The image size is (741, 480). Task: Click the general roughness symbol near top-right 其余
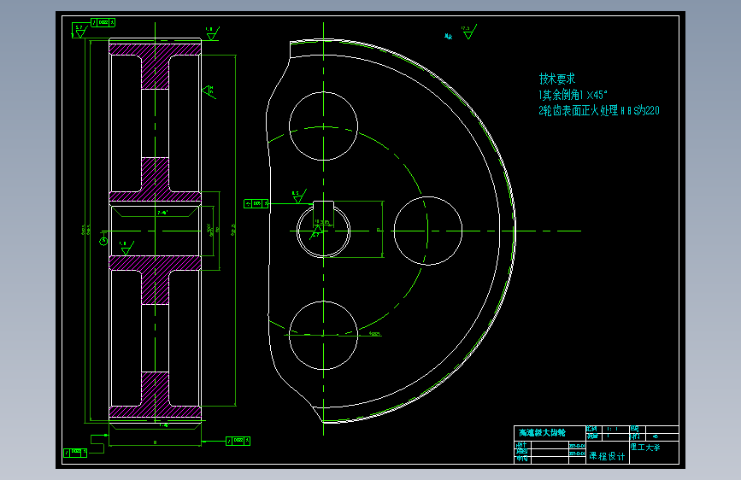point(468,32)
